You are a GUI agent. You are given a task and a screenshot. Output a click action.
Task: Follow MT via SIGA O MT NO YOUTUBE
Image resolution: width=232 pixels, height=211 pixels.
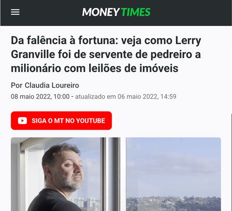[61, 120]
